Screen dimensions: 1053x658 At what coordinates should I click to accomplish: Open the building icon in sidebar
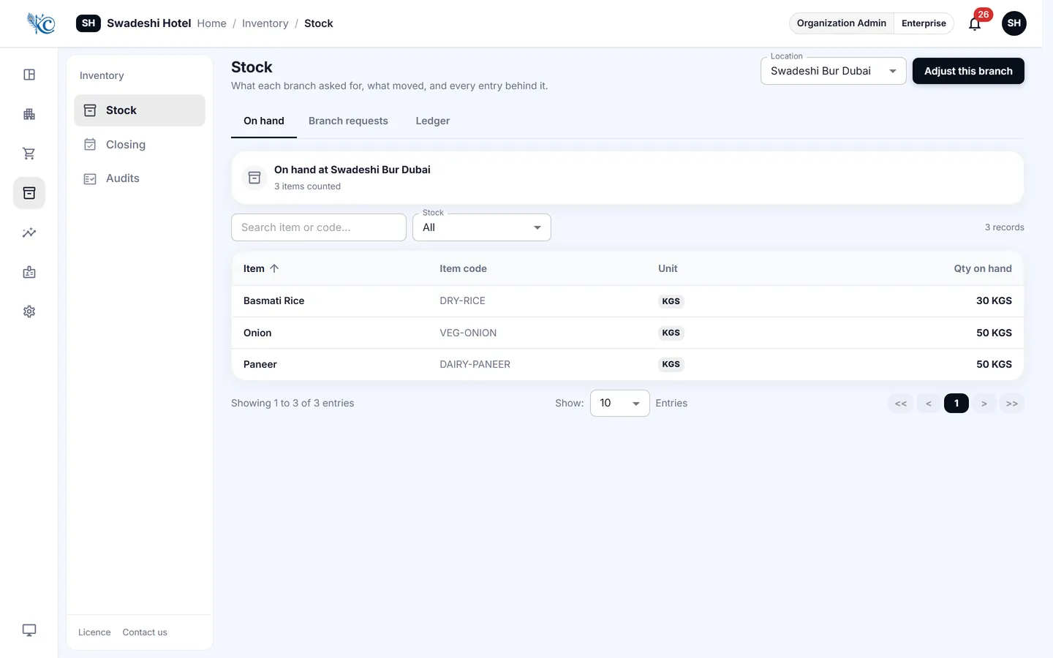click(x=29, y=114)
